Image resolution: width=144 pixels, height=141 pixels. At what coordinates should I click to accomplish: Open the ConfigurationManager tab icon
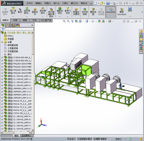point(12,25)
